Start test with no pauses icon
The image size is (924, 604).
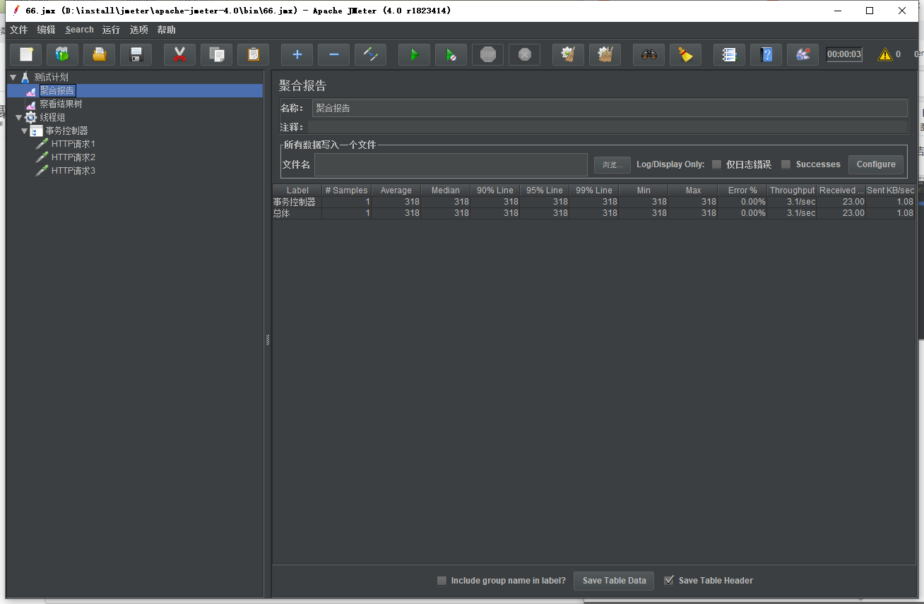point(451,54)
